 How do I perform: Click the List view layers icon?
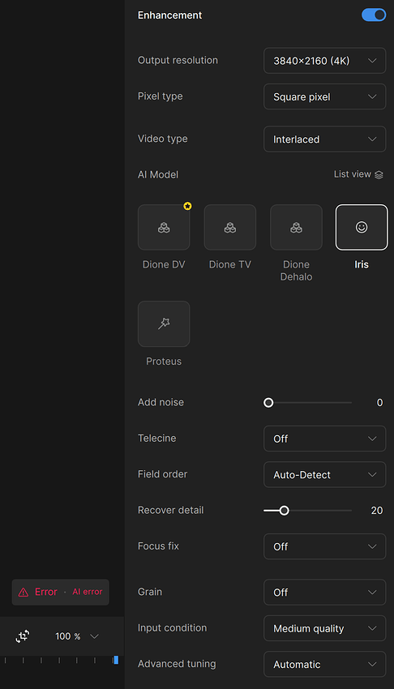(379, 175)
